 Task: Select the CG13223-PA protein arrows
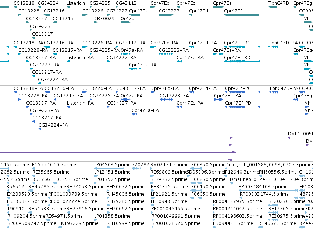coord(166,99)
